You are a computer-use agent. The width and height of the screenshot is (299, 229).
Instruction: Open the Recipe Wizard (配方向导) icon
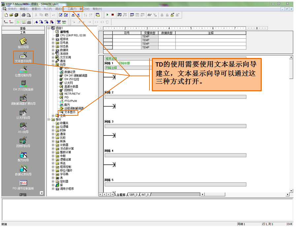[x=23, y=157]
